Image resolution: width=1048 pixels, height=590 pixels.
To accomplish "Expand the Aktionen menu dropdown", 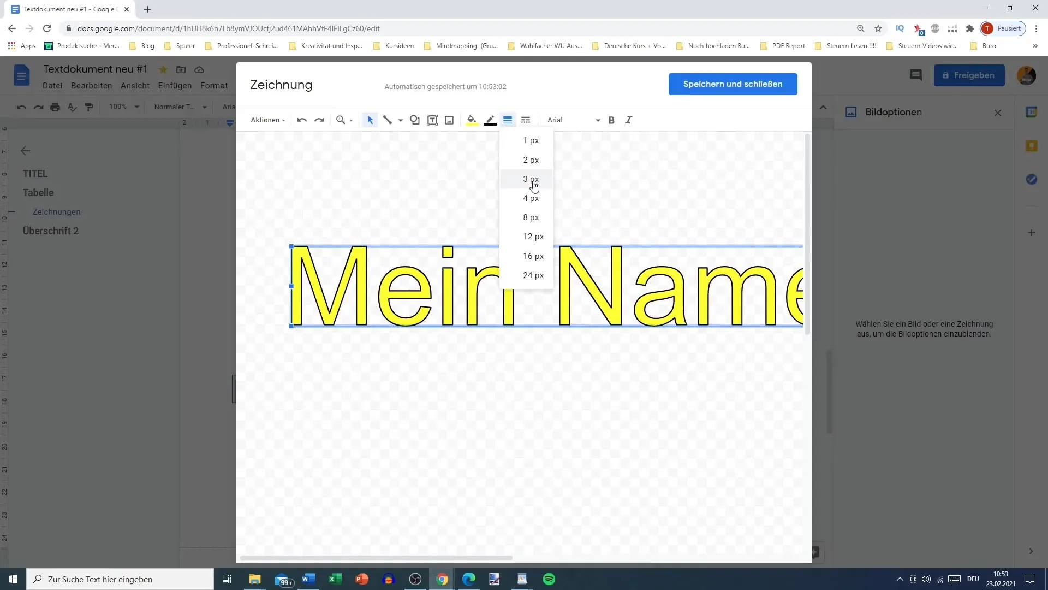I will [267, 120].
